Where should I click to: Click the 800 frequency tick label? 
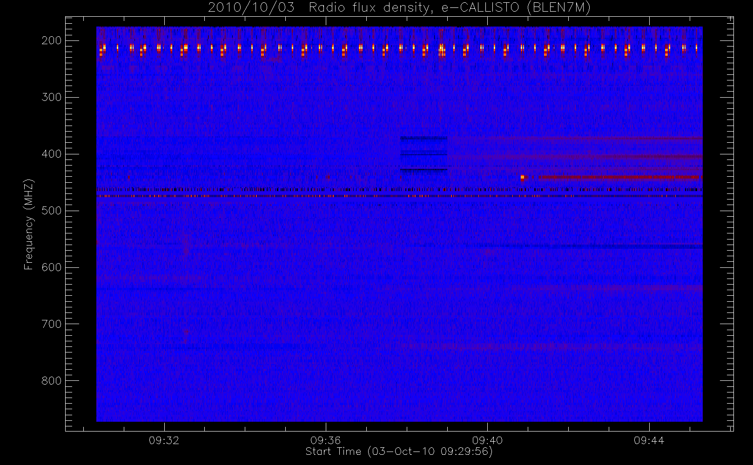(x=52, y=381)
